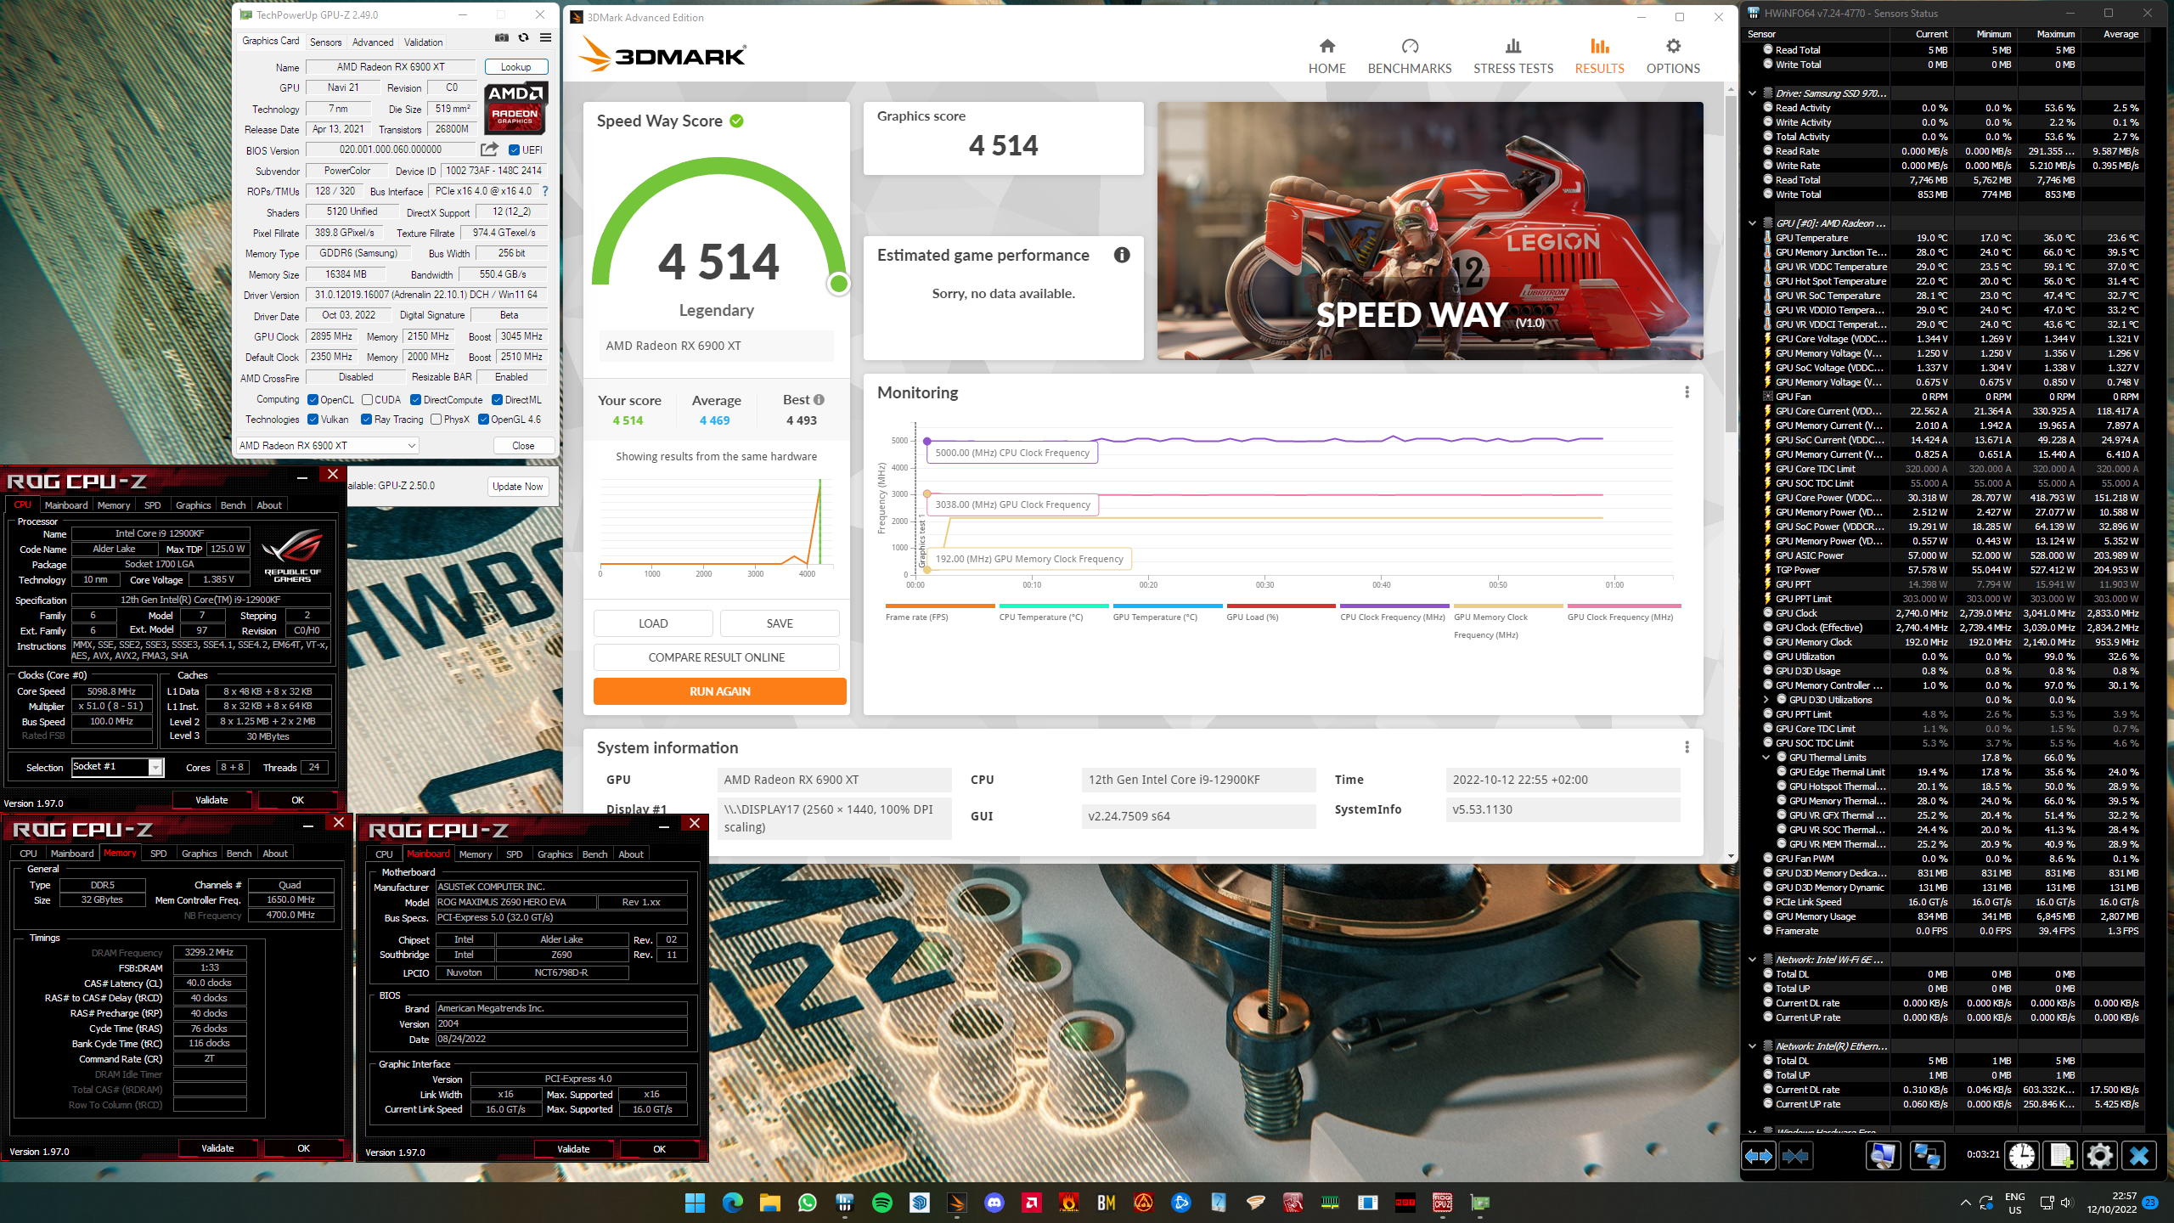Open System information three-dot menu
The height and width of the screenshot is (1223, 2174).
coord(1687,747)
